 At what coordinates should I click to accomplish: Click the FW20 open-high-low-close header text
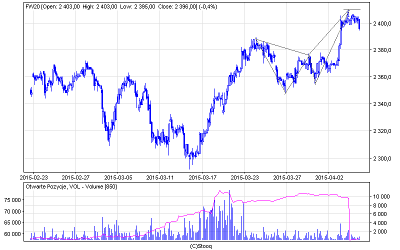(121, 7)
